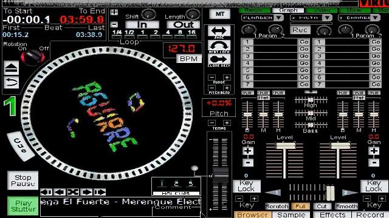Image resolution: width=389 pixels, height=218 pixels.
Task: Increase tempo with the Tempo plus icon
Action: pyautogui.click(x=227, y=123)
